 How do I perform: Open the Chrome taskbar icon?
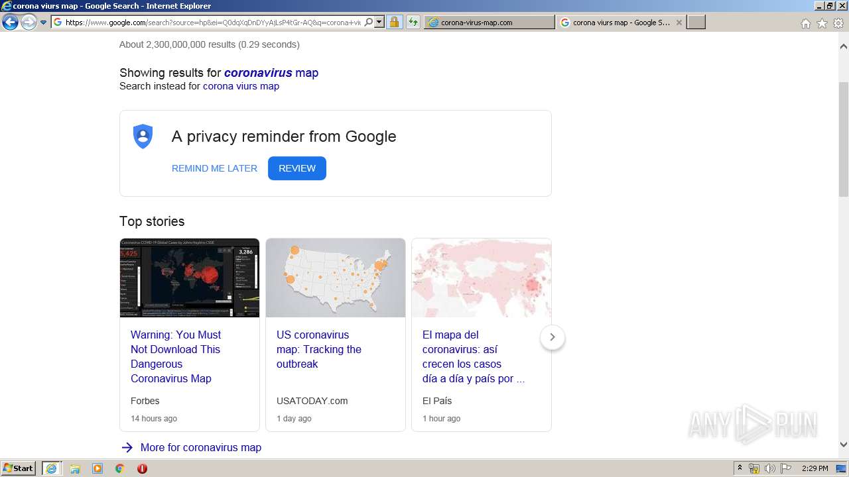click(x=119, y=468)
